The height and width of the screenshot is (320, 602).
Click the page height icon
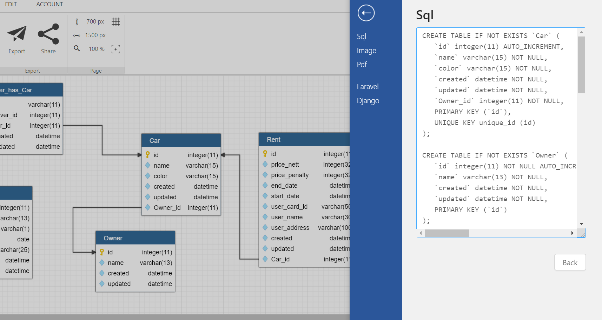77,22
